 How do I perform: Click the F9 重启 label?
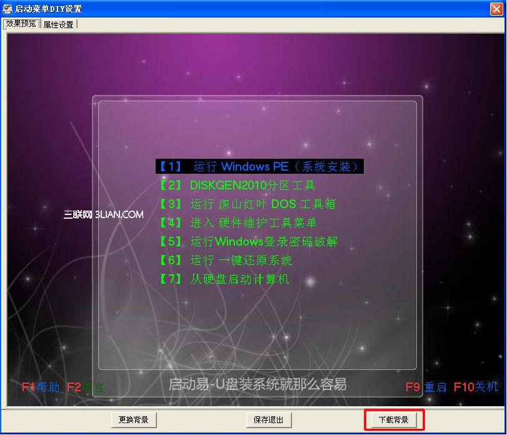(426, 387)
